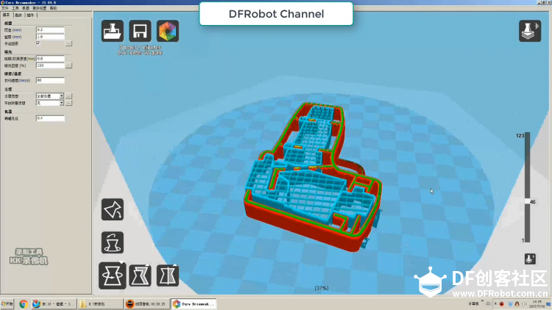Click the Load model icon

point(113,31)
